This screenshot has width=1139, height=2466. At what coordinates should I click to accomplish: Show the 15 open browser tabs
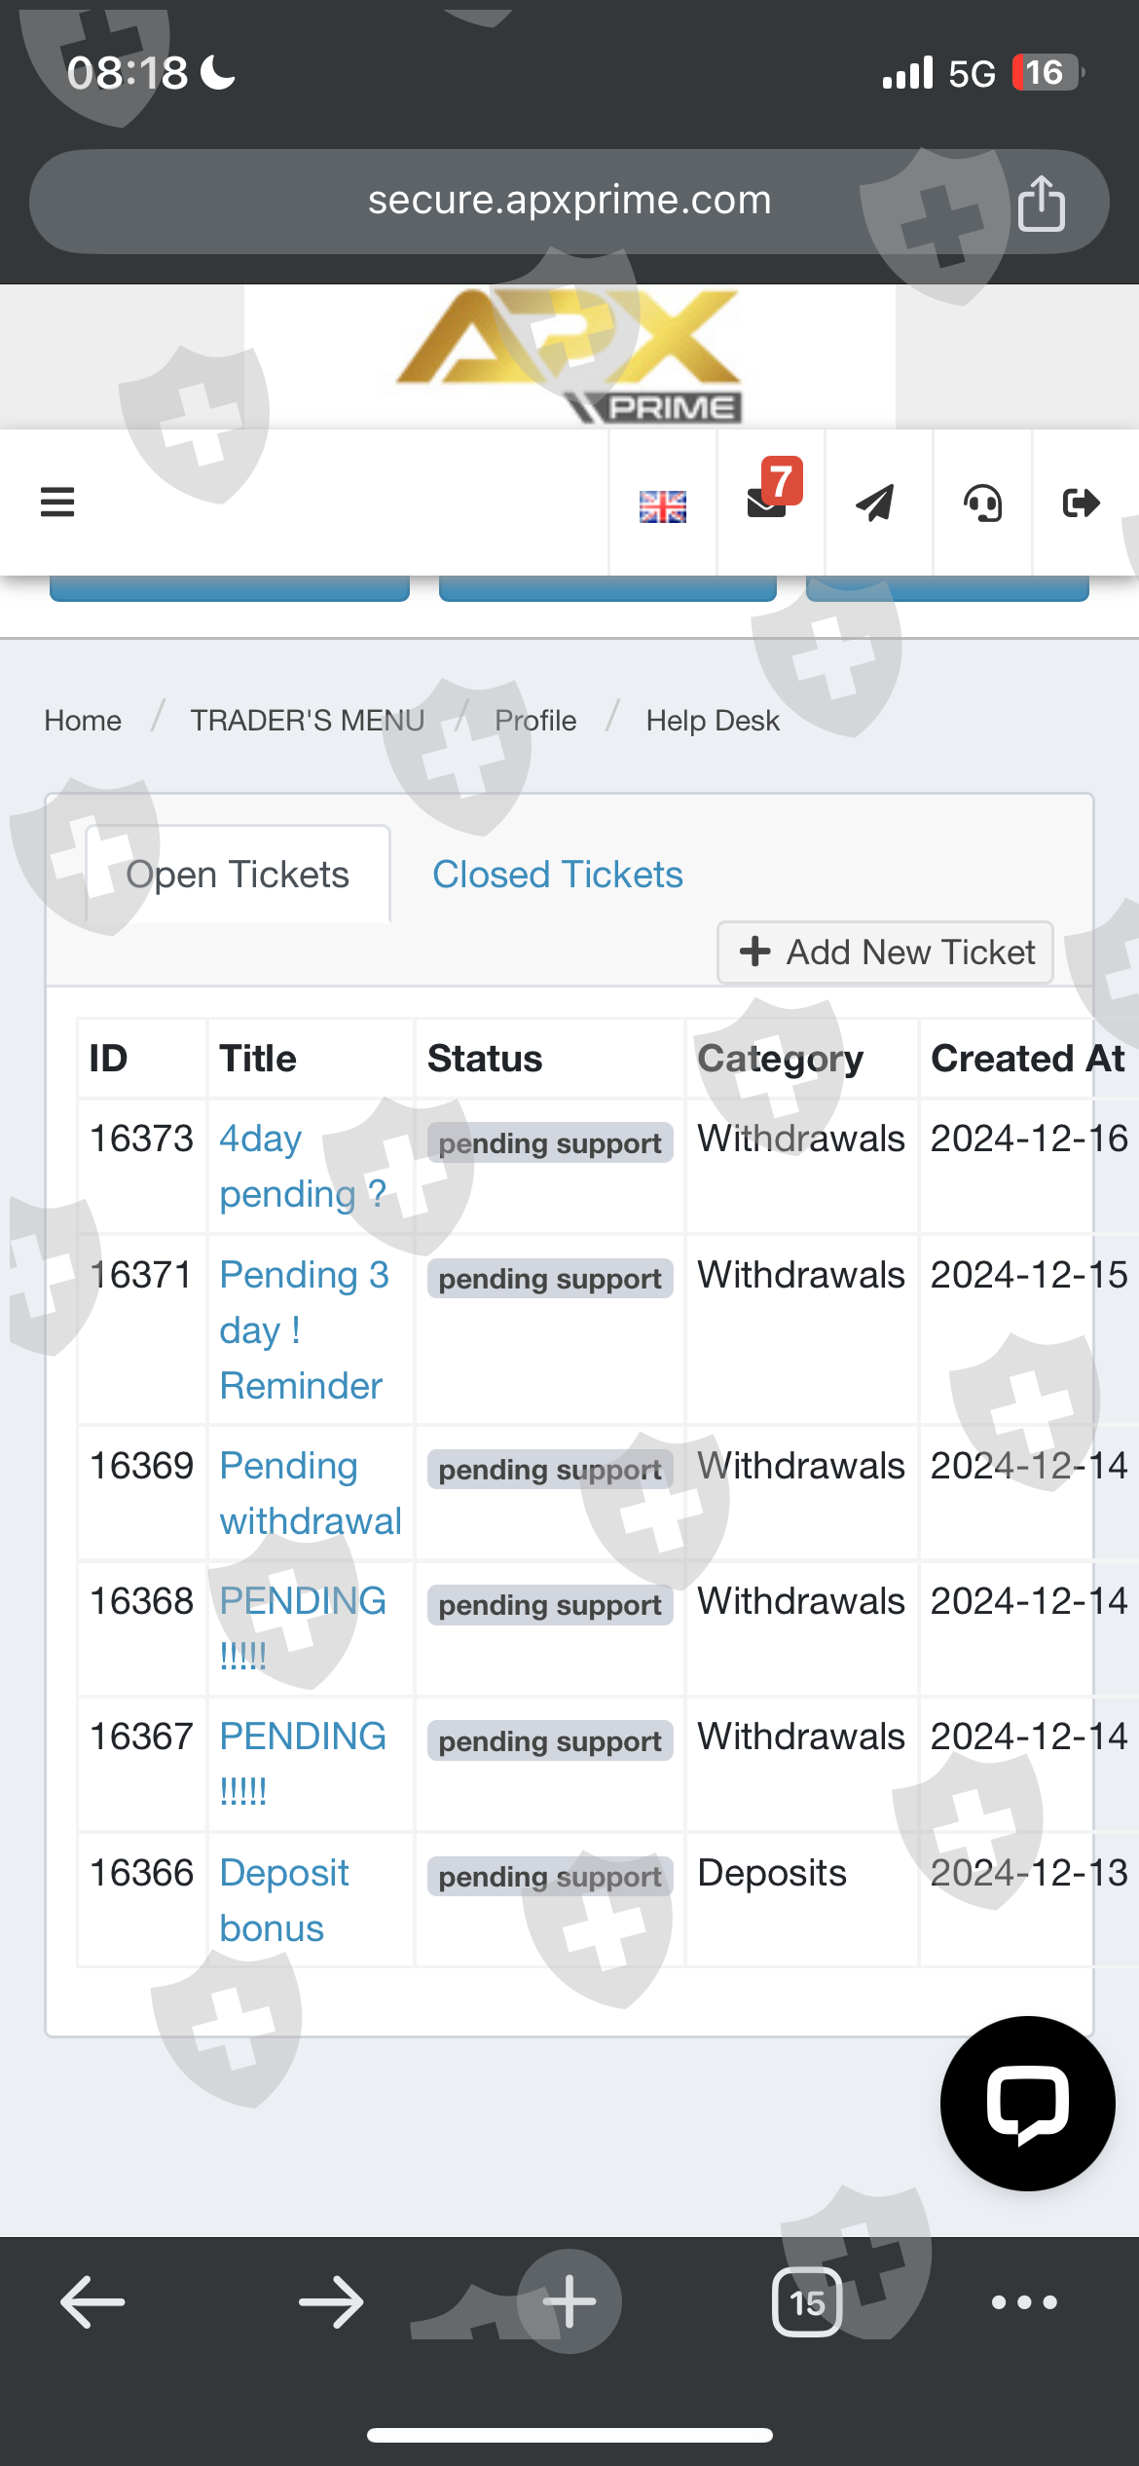point(807,2302)
